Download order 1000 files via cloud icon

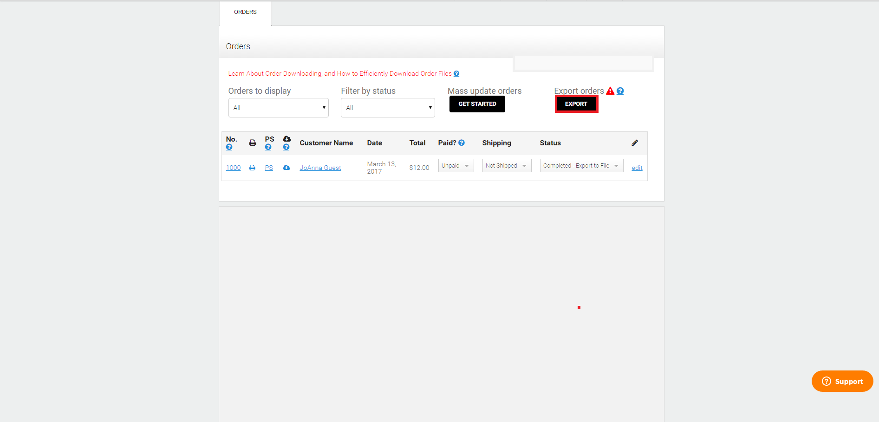point(286,168)
